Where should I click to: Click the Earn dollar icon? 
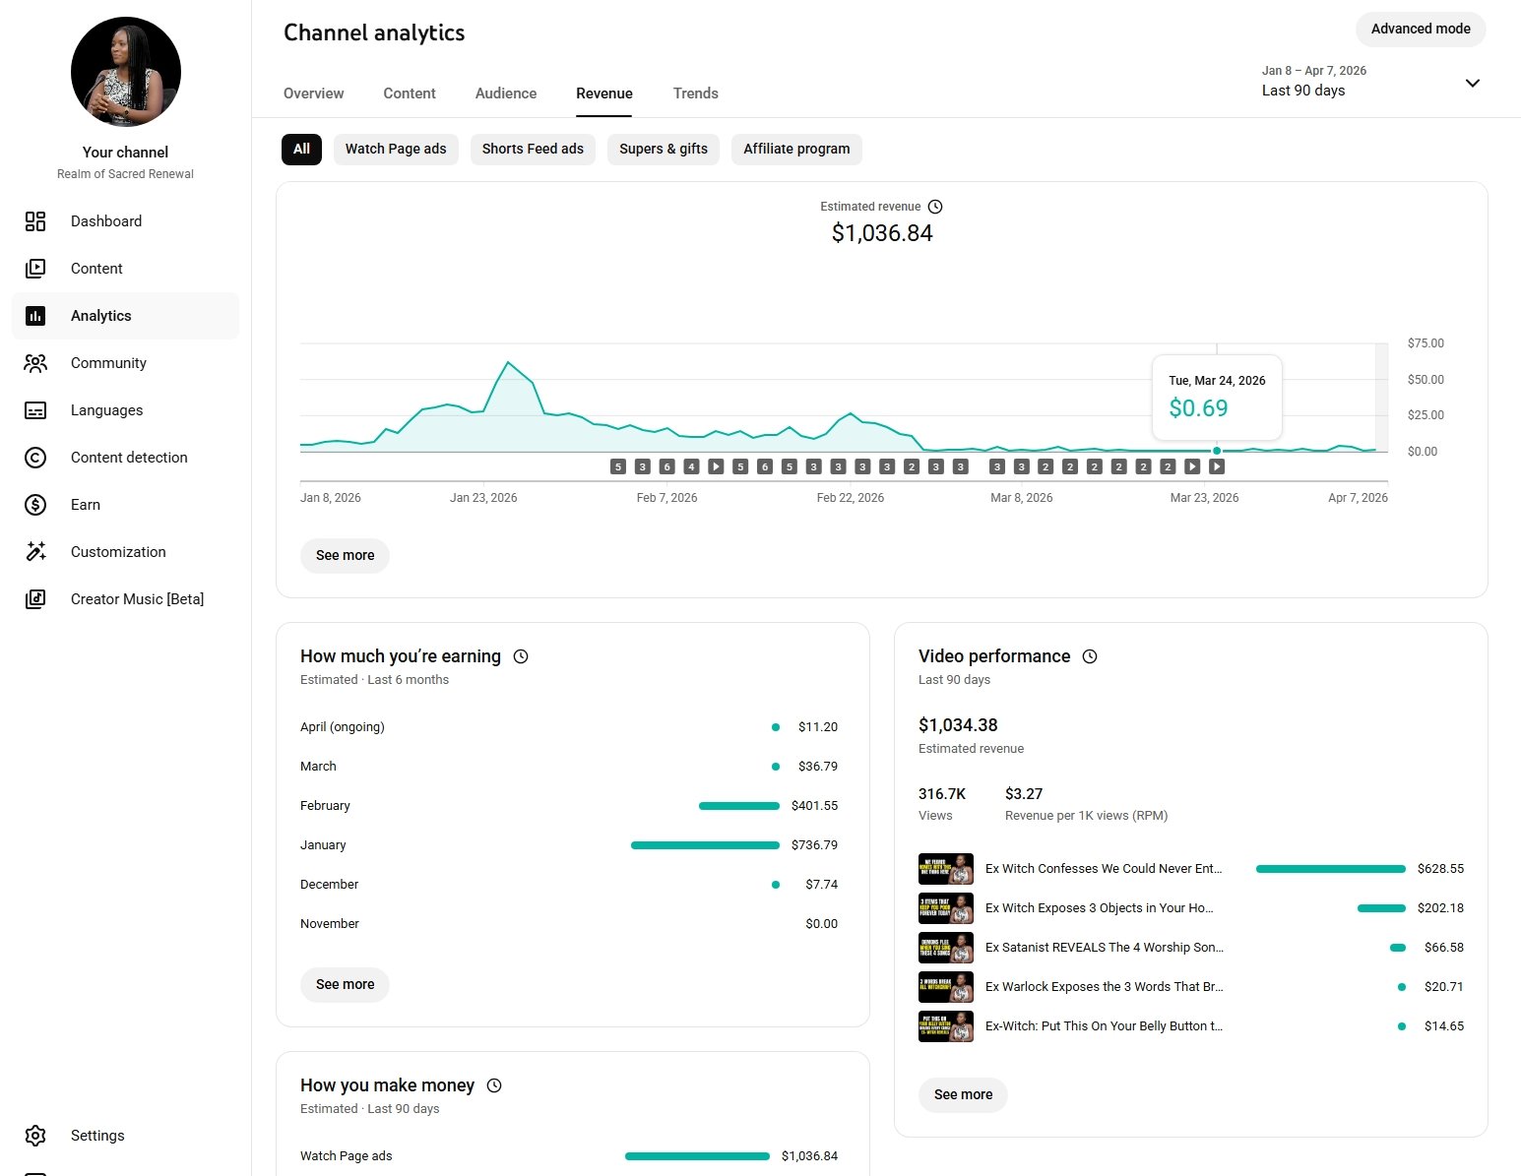pos(35,505)
